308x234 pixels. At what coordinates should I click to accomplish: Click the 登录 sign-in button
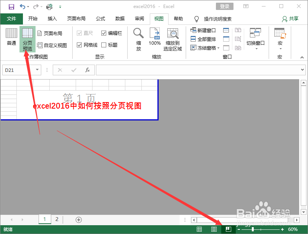pos(224,6)
